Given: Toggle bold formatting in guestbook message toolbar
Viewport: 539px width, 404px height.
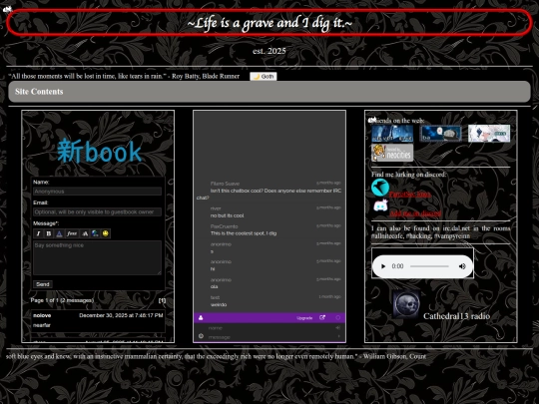Looking at the screenshot, I should click(49, 234).
